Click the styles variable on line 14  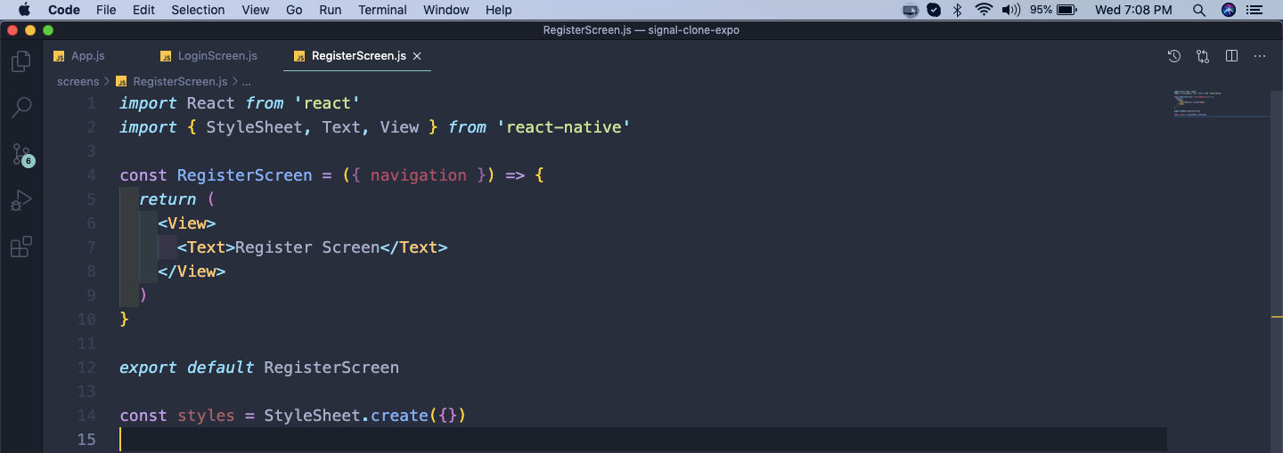point(206,416)
